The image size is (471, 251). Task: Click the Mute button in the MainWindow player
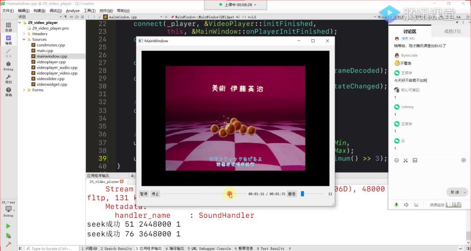(x=291, y=194)
